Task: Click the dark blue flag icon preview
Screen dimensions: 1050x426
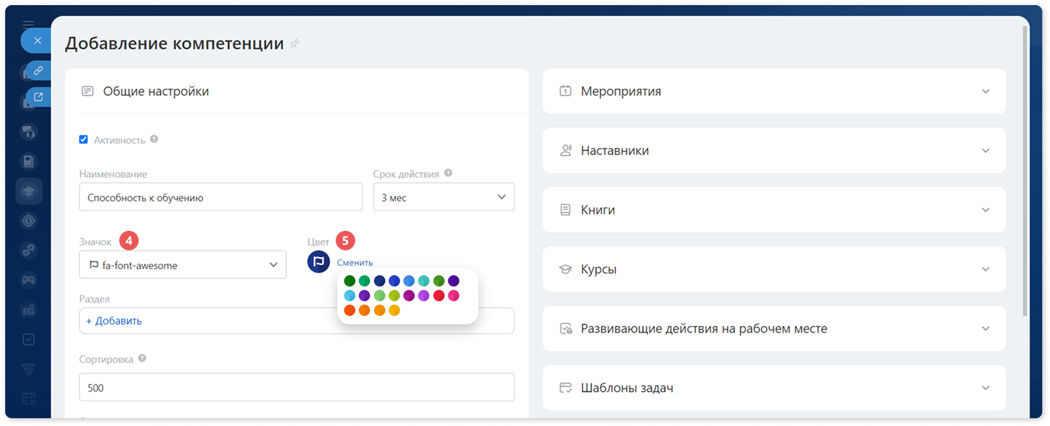Action: pos(318,261)
